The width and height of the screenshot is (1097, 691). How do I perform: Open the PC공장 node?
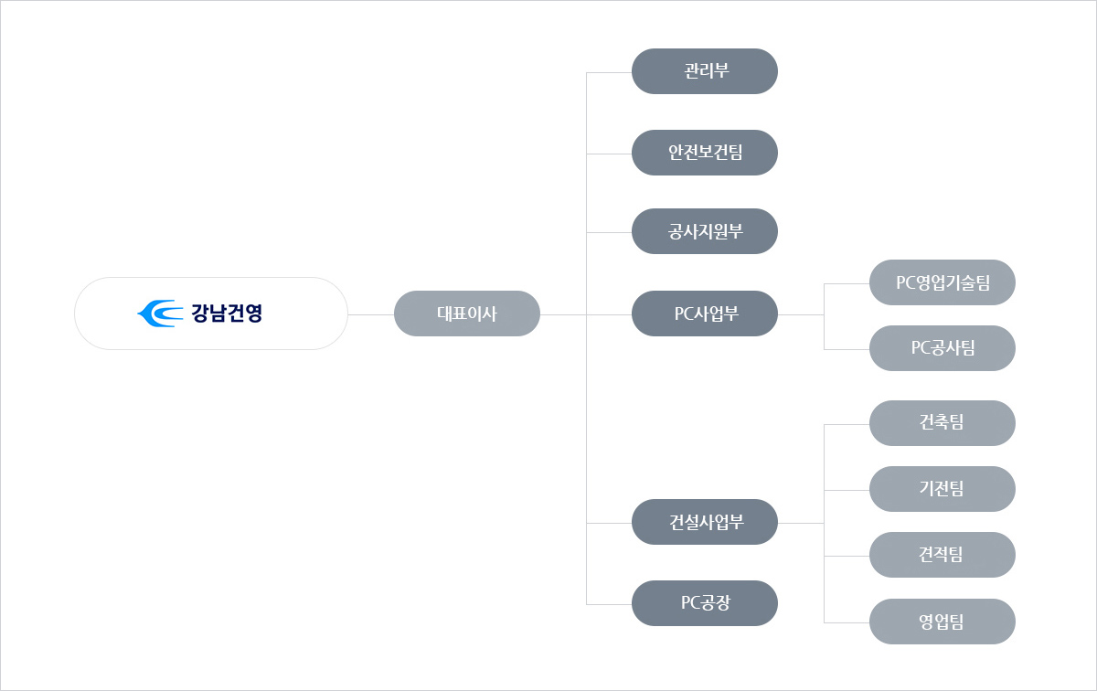point(705,603)
